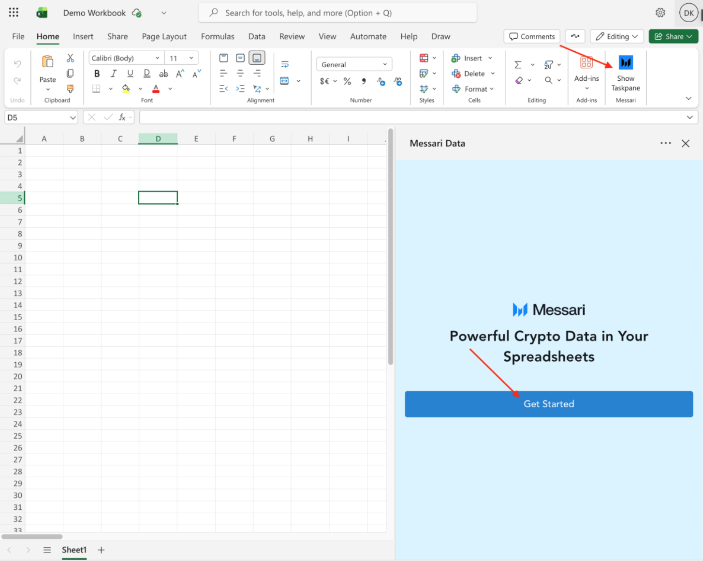
Task: Click the Copy icon in Clipboard
Action: coord(70,74)
